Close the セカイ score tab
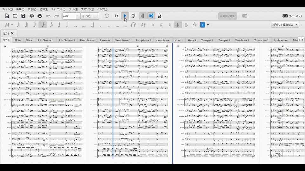Image resolution: width=305 pixels, height=171 pixels. coord(12,33)
